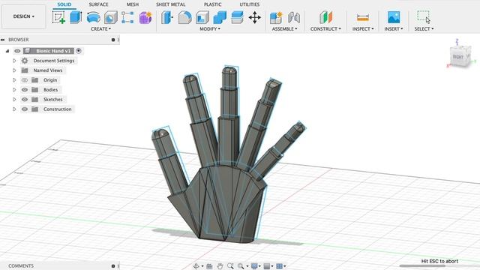Image resolution: width=480 pixels, height=270 pixels.
Task: Select the Create Sketch tool
Action: point(58,17)
